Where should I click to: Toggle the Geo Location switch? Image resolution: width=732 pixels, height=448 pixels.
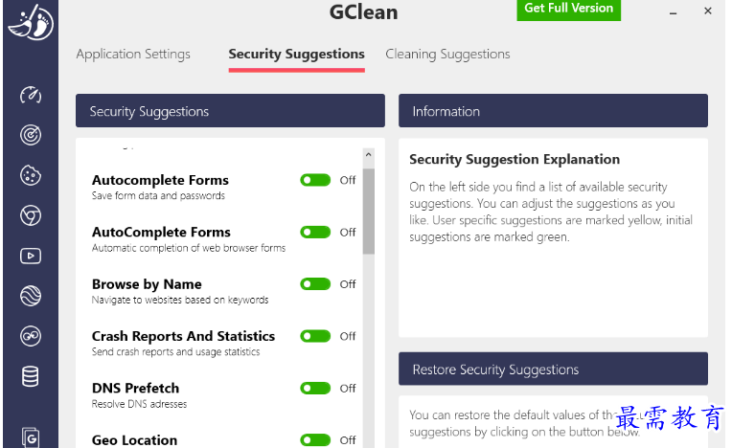pyautogui.click(x=315, y=439)
